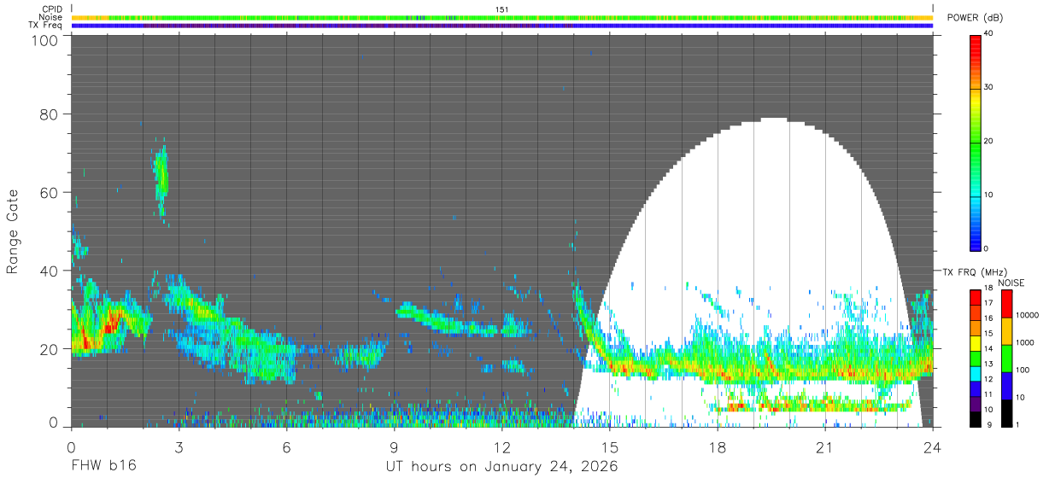Image resolution: width=1049 pixels, height=484 pixels.
Task: Click the UT hours on January 24, 2026 label
Action: pos(502,467)
